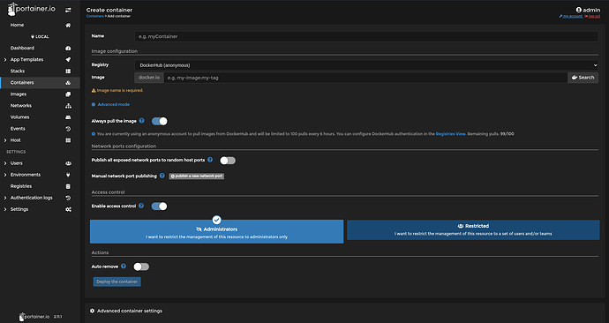Toggle the Auto remove switch
The width and height of the screenshot is (609, 323).
141,267
